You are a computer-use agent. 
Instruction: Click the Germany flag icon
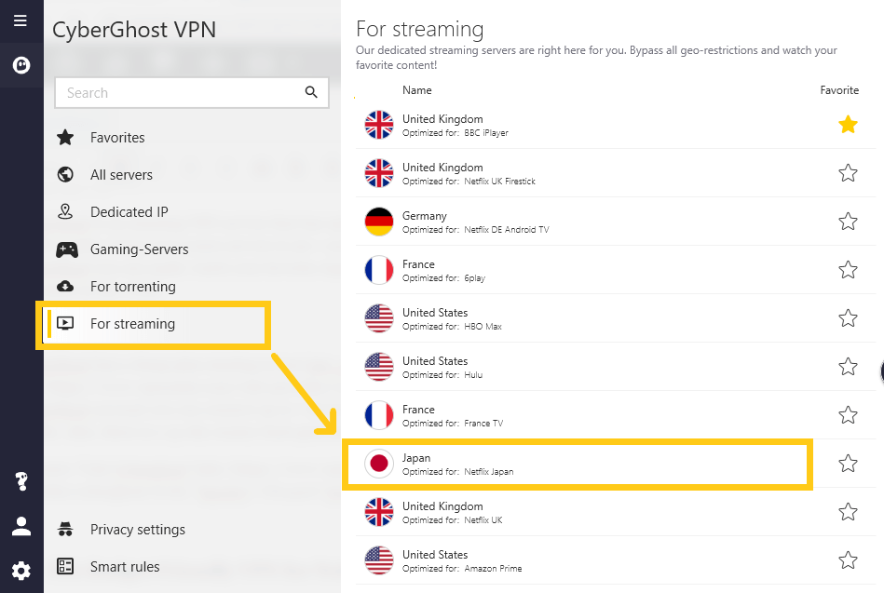point(379,222)
